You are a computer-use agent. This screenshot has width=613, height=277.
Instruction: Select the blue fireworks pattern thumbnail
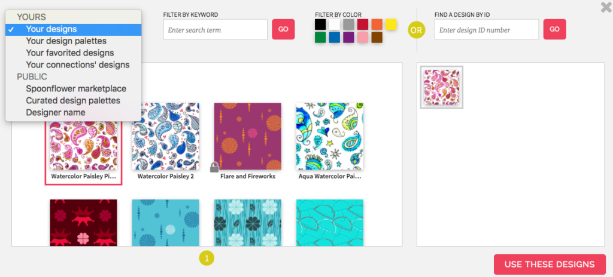tap(166, 223)
